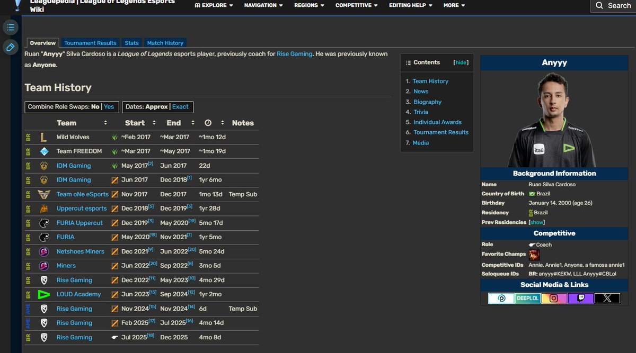Click the pencil edit icon in sidebar
Image resolution: width=636 pixels, height=353 pixels.
click(x=11, y=48)
